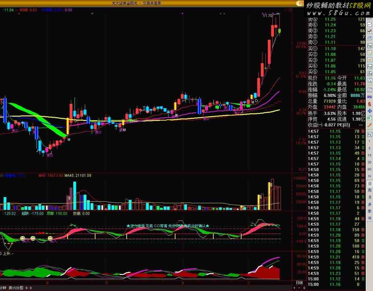Viewport: 373px width, 291px height.
Task: Click the red dollar sign icon
Action: pyautogui.click(x=370, y=104)
